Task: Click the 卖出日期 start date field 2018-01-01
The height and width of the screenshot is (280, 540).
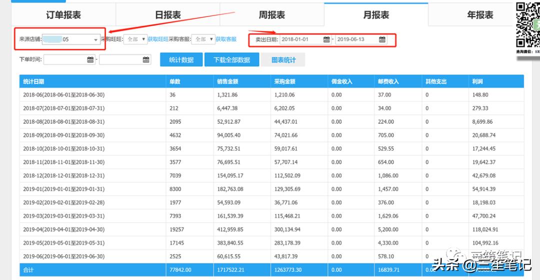Action: pyautogui.click(x=301, y=39)
